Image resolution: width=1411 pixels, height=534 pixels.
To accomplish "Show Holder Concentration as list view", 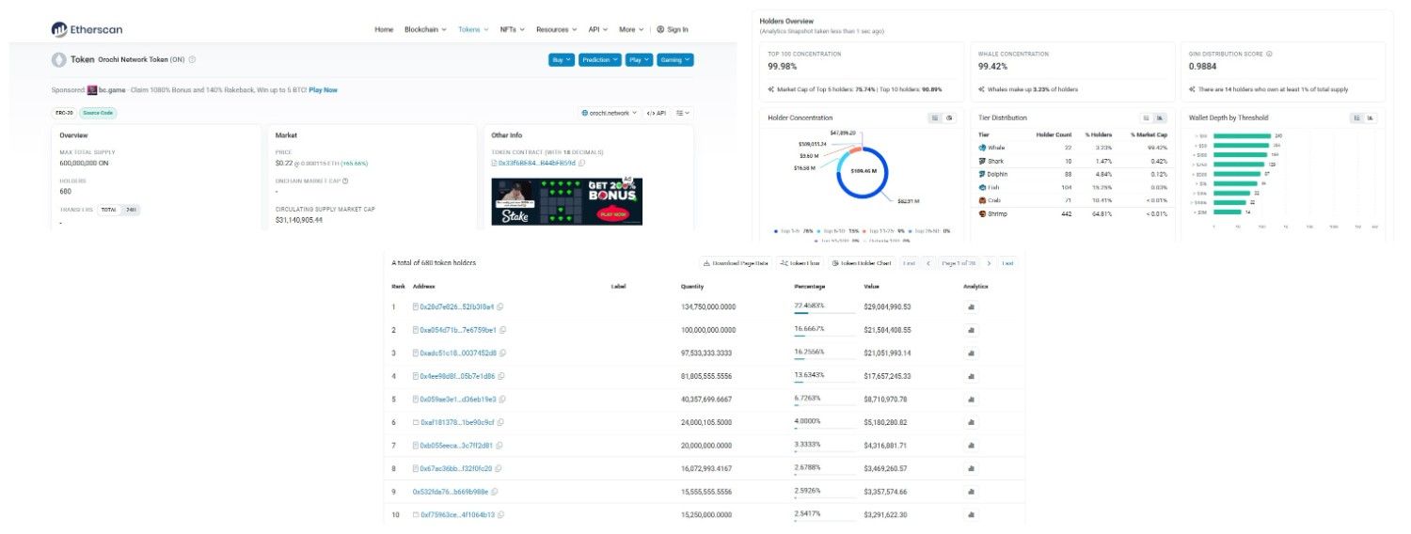I will 935,118.
